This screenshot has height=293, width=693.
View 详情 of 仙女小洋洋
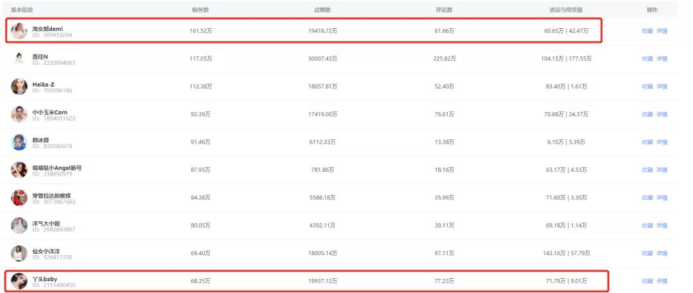coord(662,253)
